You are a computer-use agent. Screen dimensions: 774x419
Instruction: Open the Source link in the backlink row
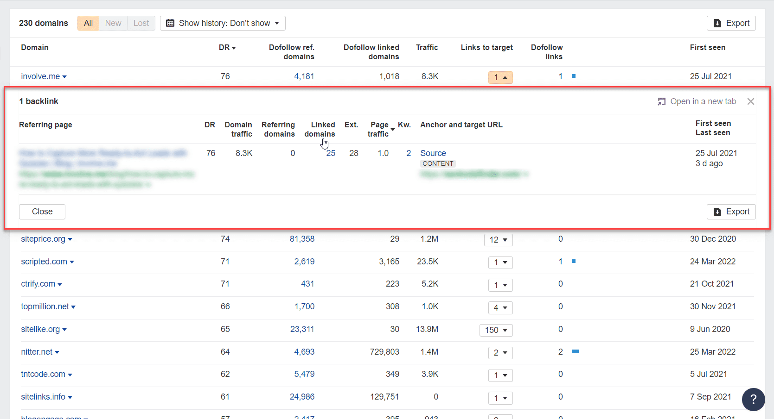tap(432, 153)
